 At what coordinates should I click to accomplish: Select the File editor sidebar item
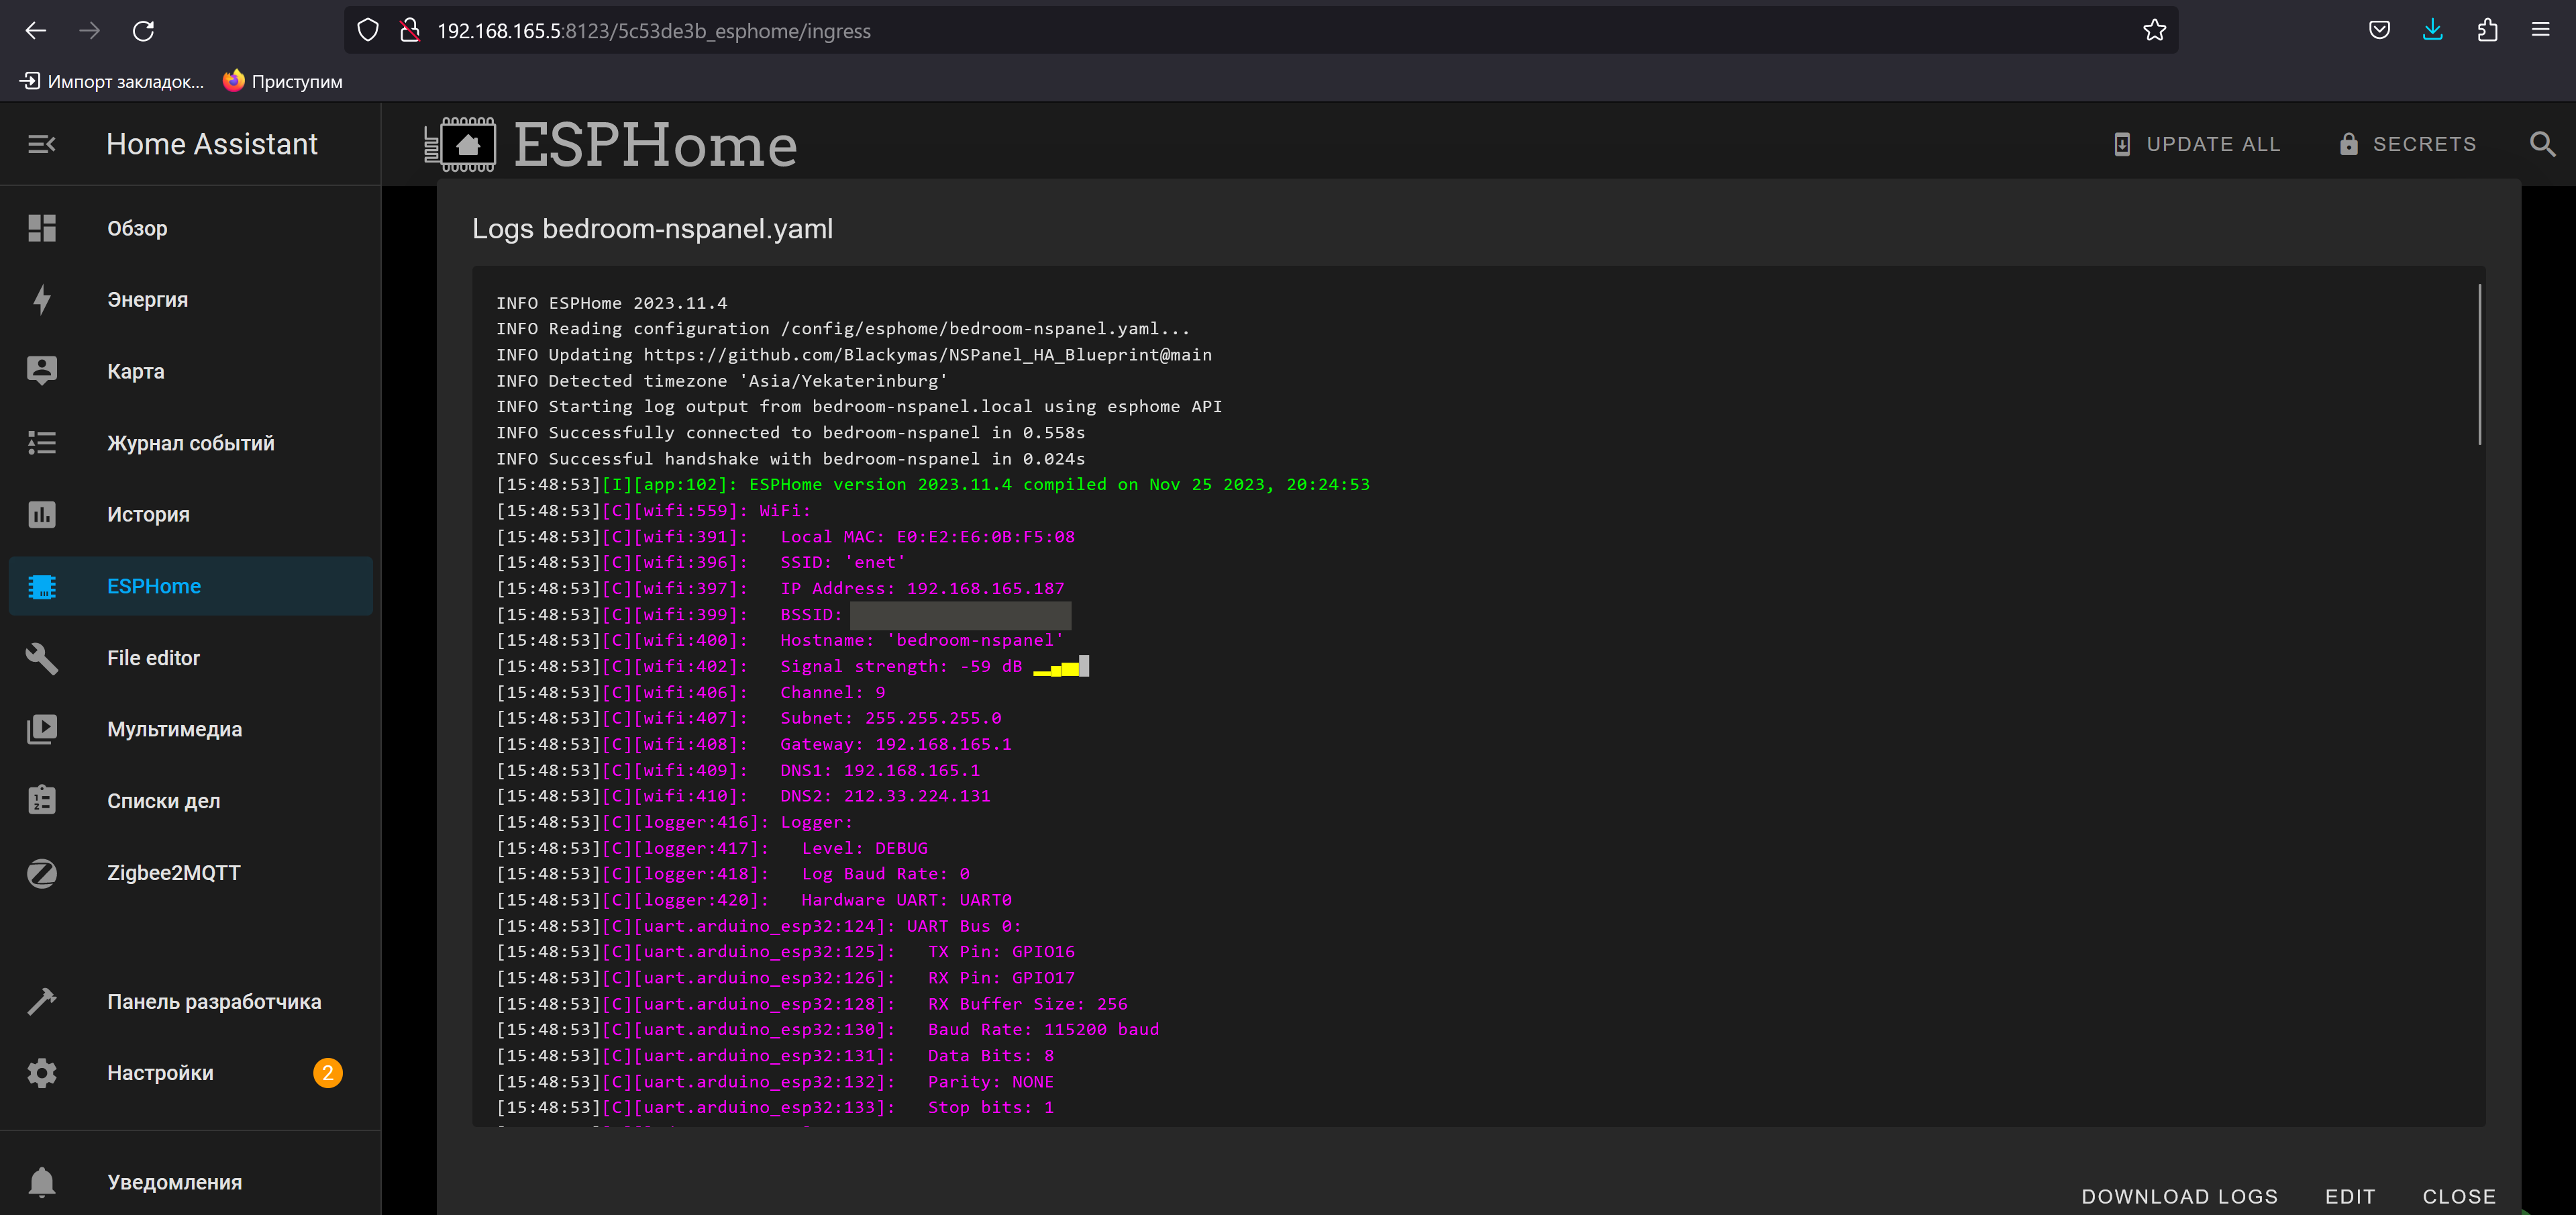(190, 658)
